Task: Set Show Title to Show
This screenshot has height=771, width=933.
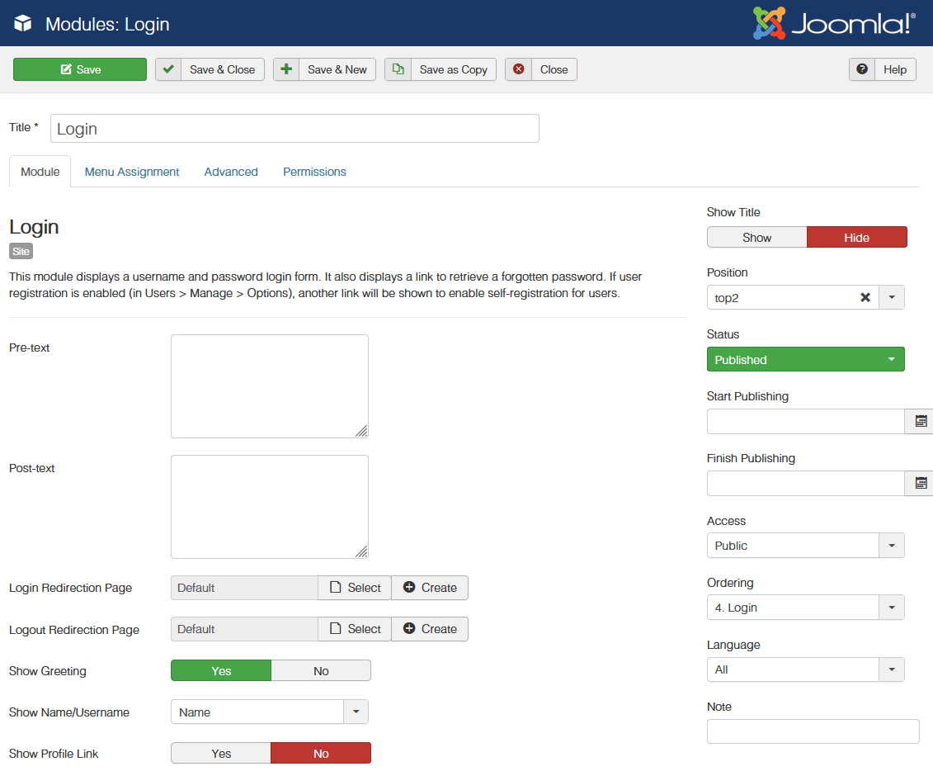Action: 756,238
